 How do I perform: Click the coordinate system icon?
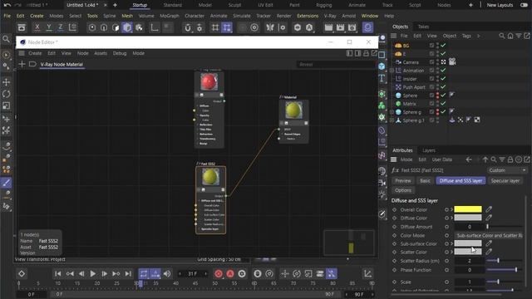click(x=72, y=27)
